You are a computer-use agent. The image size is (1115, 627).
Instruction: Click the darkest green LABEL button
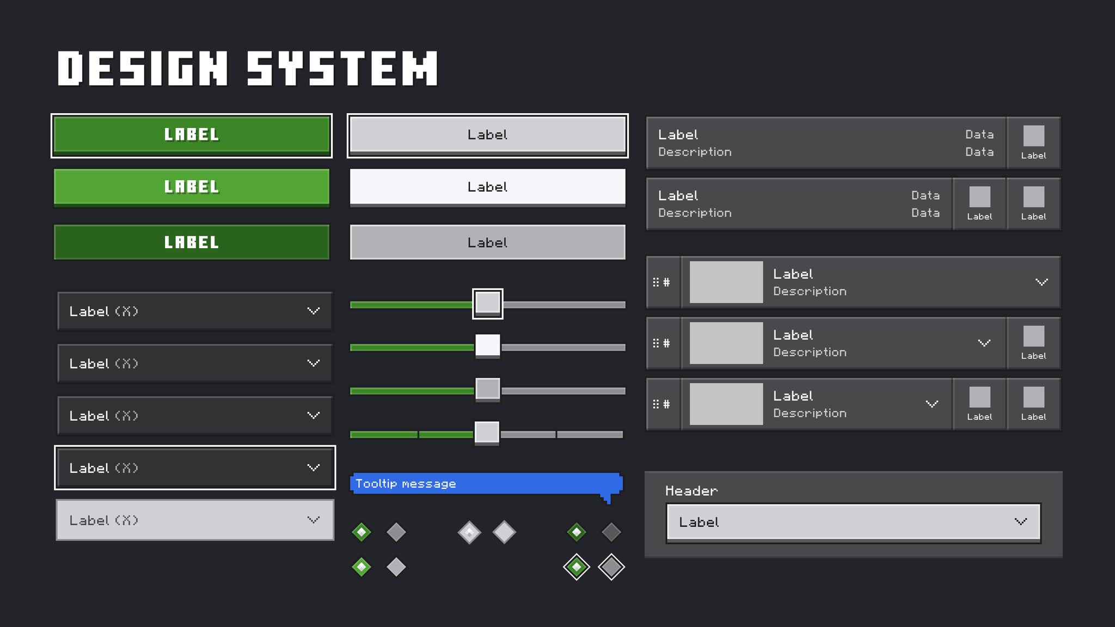pos(192,242)
